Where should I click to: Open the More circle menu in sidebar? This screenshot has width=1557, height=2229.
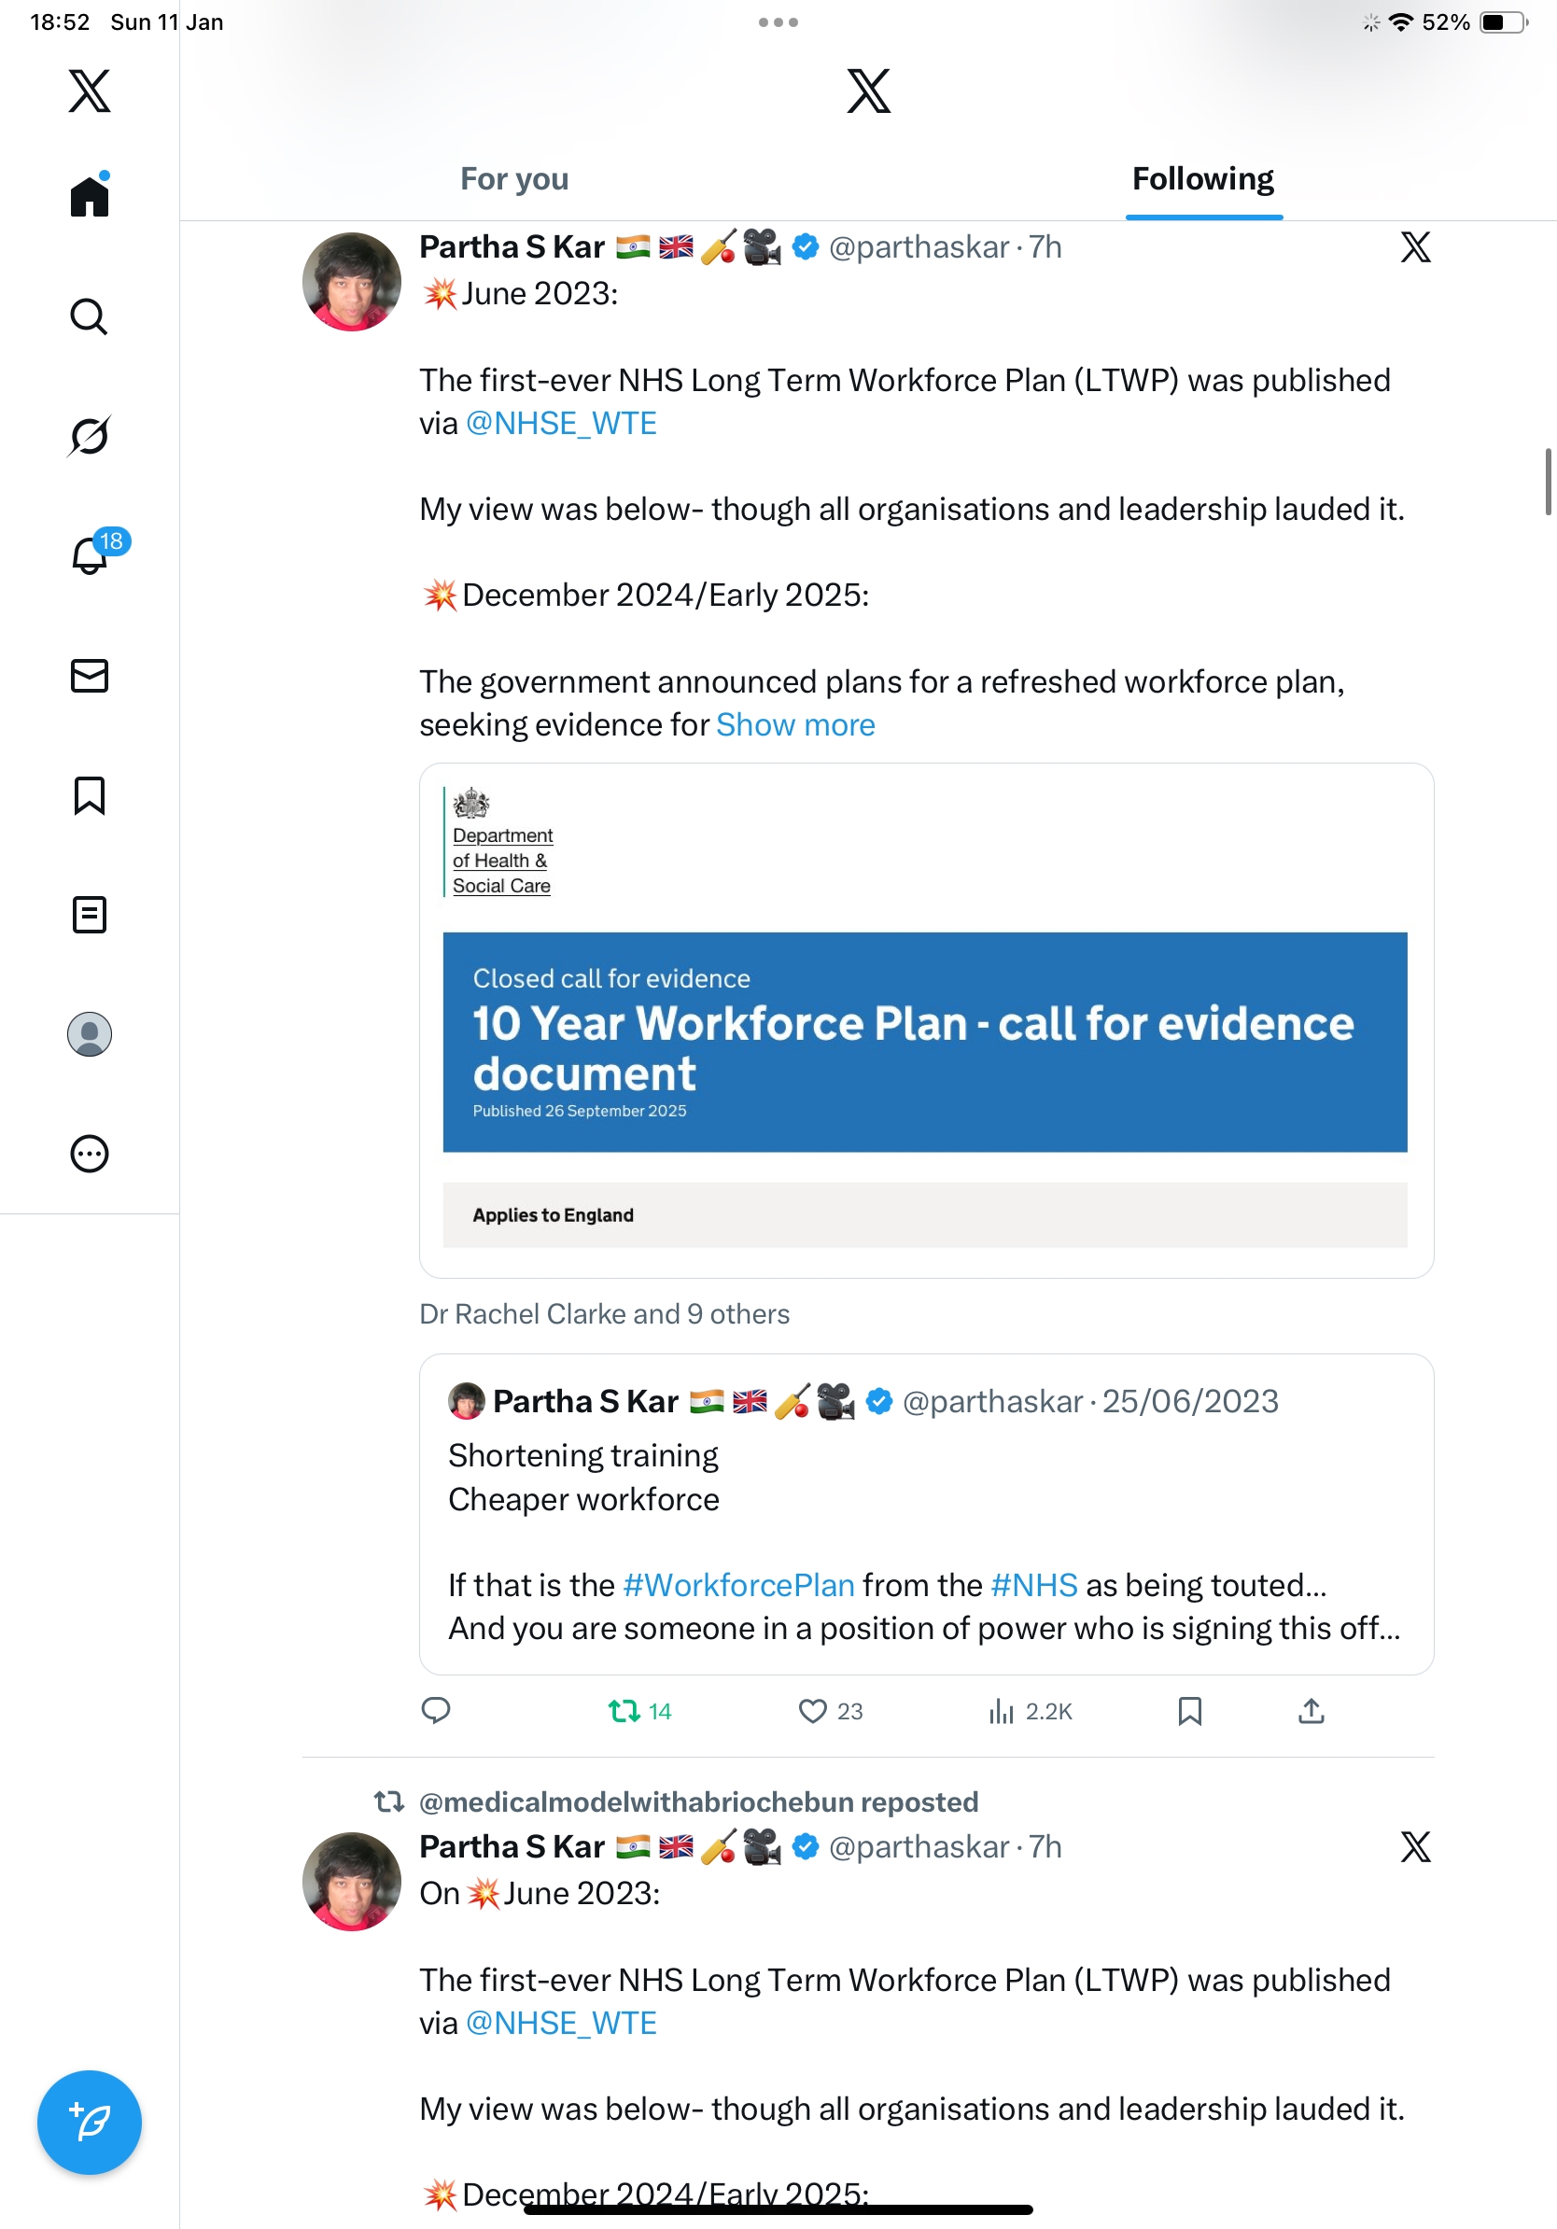[90, 1155]
